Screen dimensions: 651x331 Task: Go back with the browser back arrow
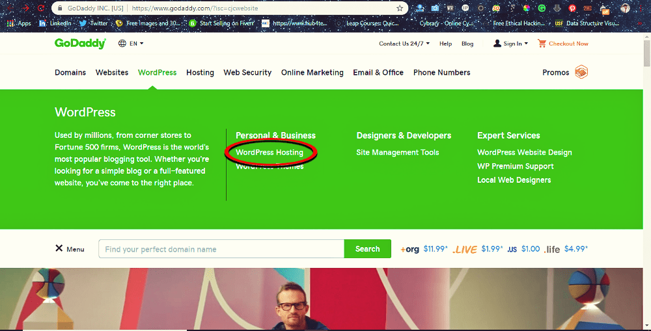point(11,8)
